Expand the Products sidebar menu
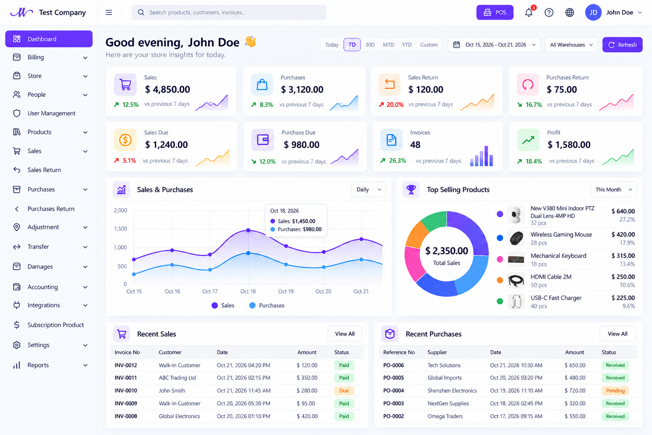 (49, 132)
